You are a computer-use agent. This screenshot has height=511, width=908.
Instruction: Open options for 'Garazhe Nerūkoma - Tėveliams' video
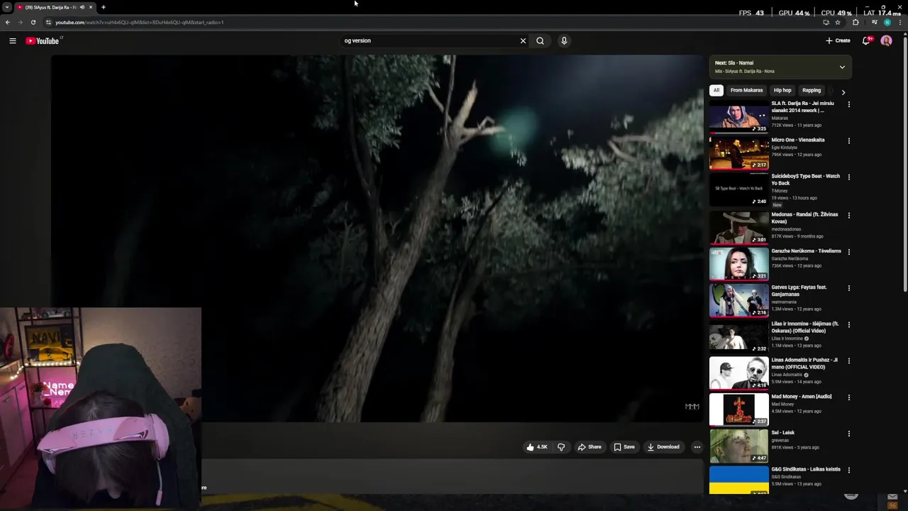point(848,251)
